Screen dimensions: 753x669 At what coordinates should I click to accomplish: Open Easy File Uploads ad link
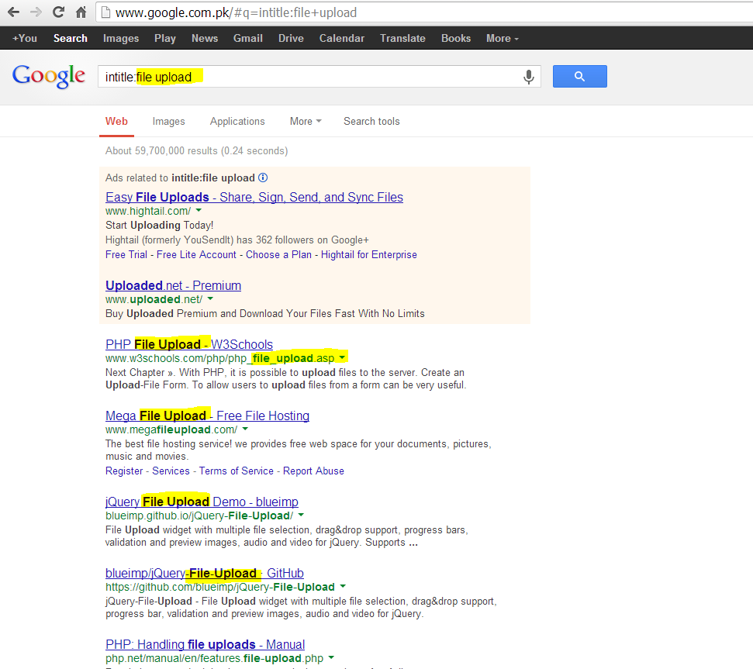(x=254, y=197)
